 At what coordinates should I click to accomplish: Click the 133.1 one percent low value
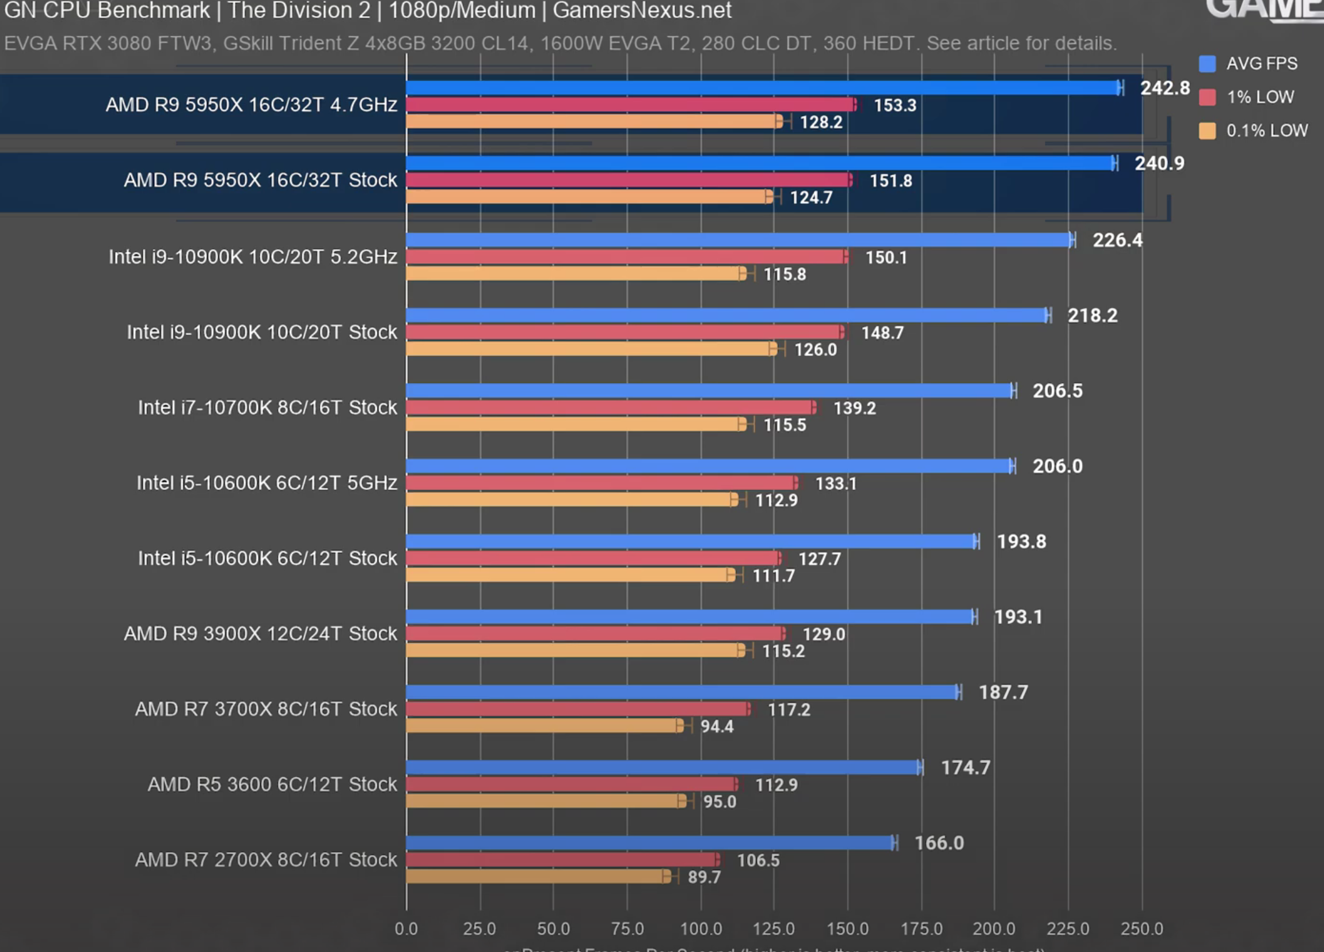click(x=836, y=484)
